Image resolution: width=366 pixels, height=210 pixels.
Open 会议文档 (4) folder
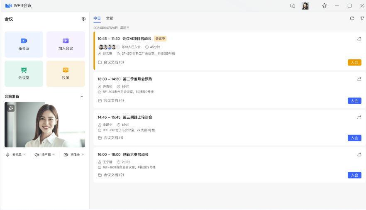[111, 100]
